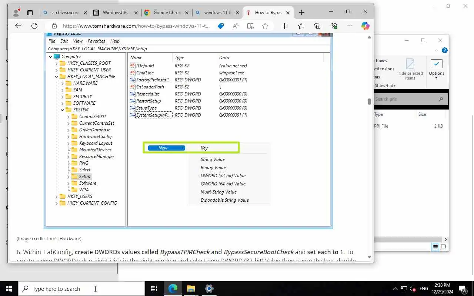
Task: Launch Copilot from the Edge toolbar
Action: point(365,26)
